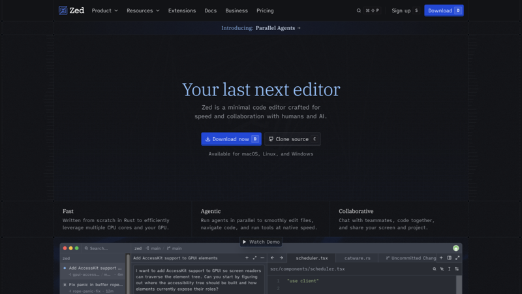This screenshot has height=294, width=522.
Task: Click the back arrow in editor tab bar
Action: [x=272, y=258]
